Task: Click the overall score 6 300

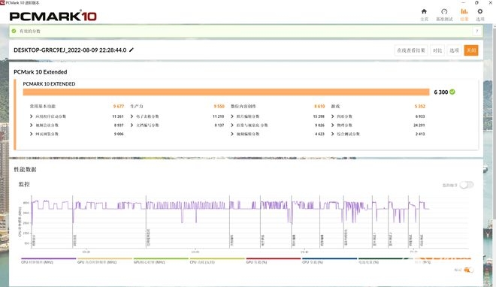Action: (x=440, y=92)
